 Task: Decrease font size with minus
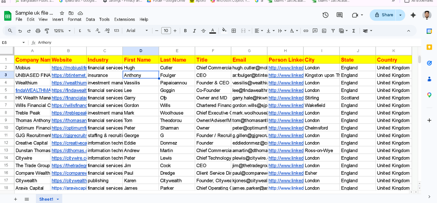tap(157, 31)
